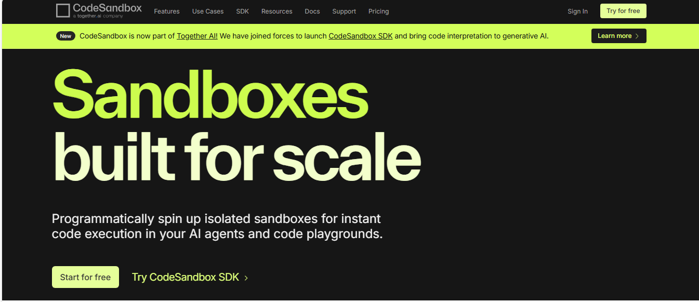Open the Try CodeSandbox SDK link
The height and width of the screenshot is (302, 699).
190,277
